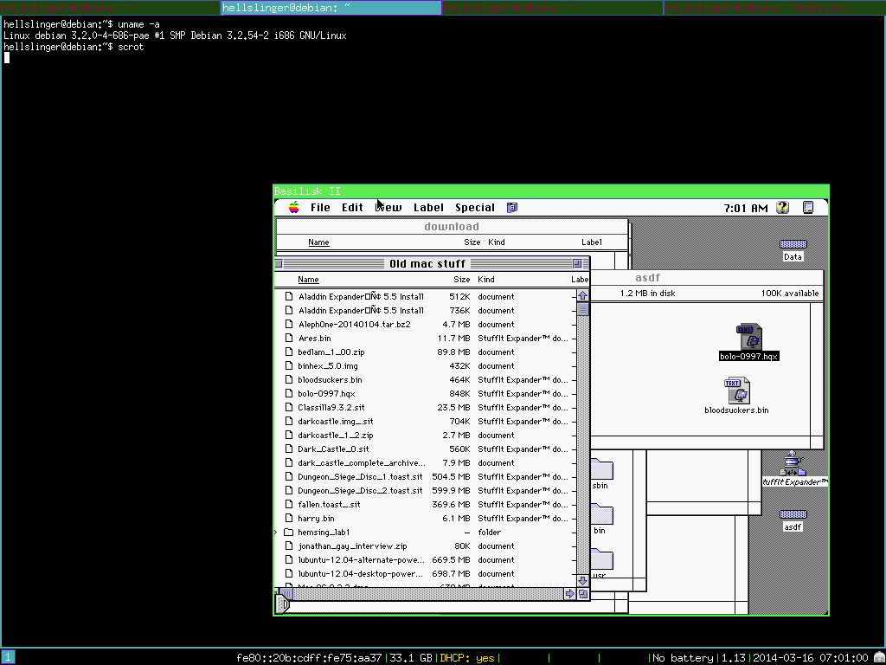886x665 pixels.
Task: Click the 736K Aladdin Expander size cell
Action: (459, 311)
